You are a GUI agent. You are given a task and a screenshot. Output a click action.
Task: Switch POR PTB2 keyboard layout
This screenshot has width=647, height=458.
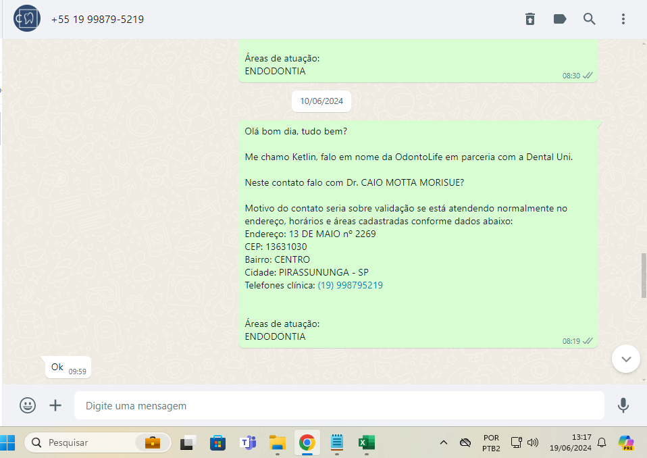(x=491, y=442)
